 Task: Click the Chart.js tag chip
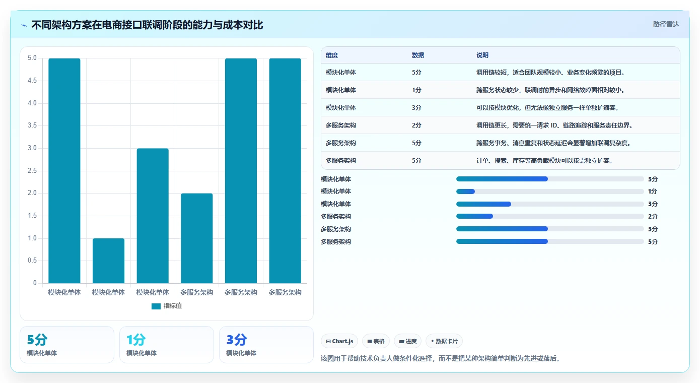339,341
